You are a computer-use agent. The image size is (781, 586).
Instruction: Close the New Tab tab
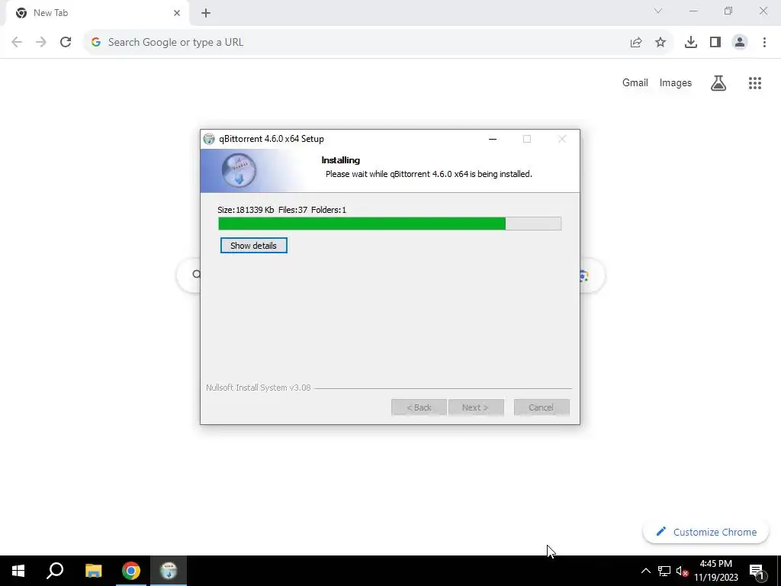(x=177, y=13)
